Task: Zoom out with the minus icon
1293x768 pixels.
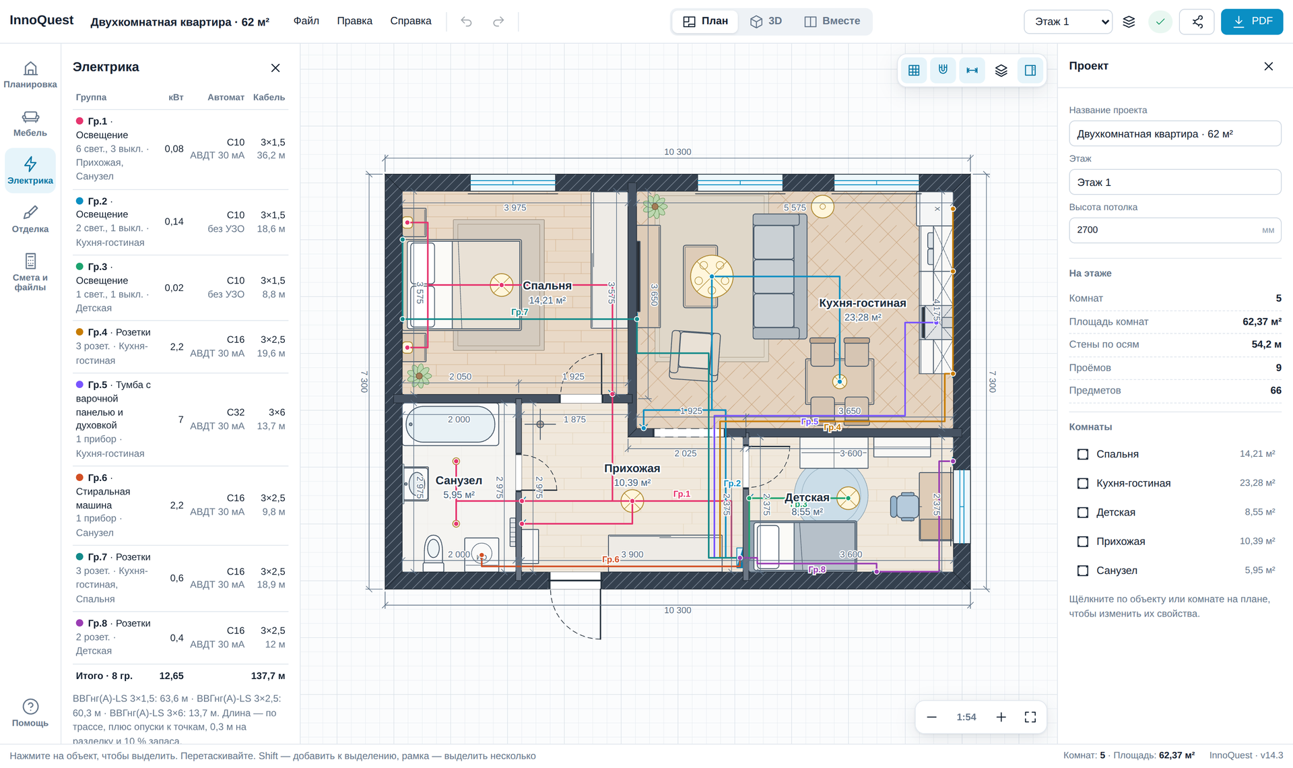Action: [931, 717]
